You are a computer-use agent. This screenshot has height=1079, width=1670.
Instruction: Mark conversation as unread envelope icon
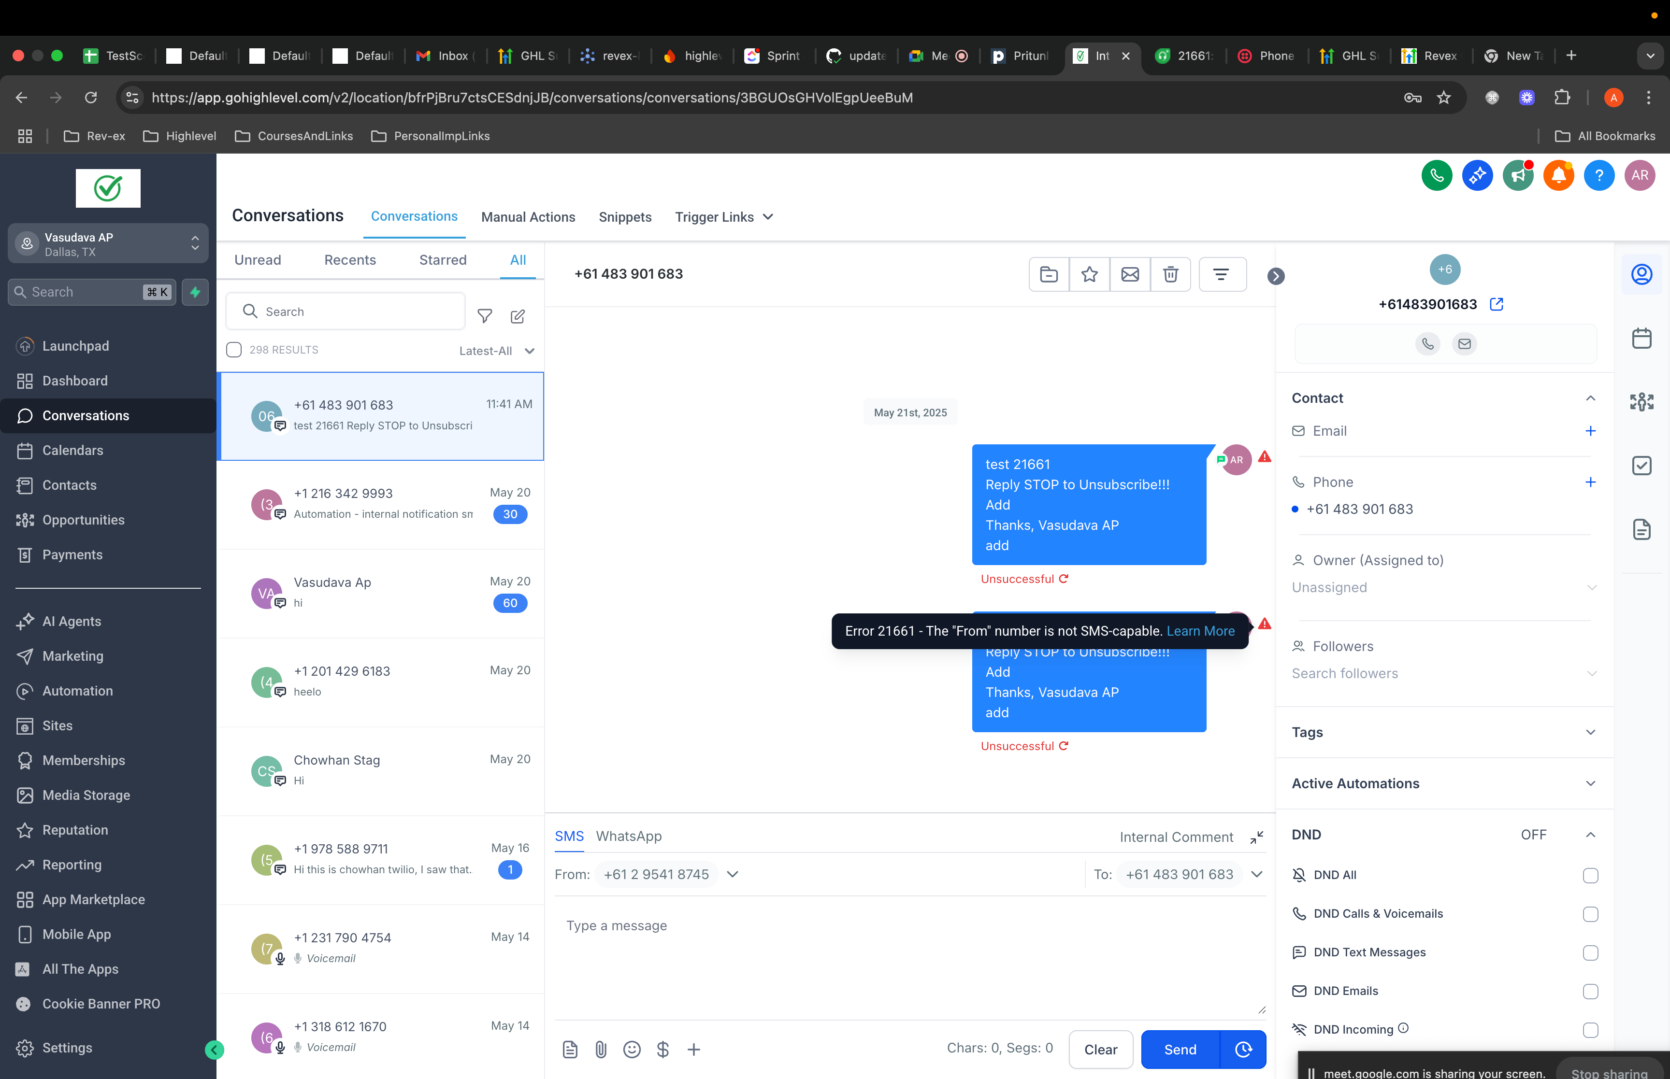tap(1130, 274)
